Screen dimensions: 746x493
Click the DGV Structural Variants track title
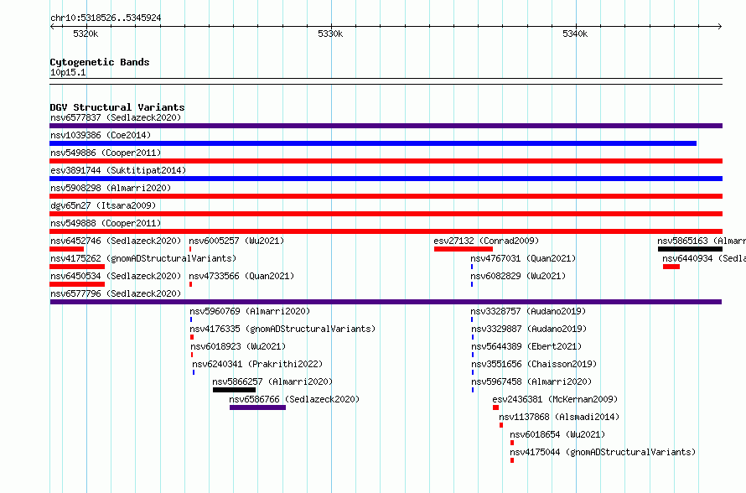click(117, 107)
